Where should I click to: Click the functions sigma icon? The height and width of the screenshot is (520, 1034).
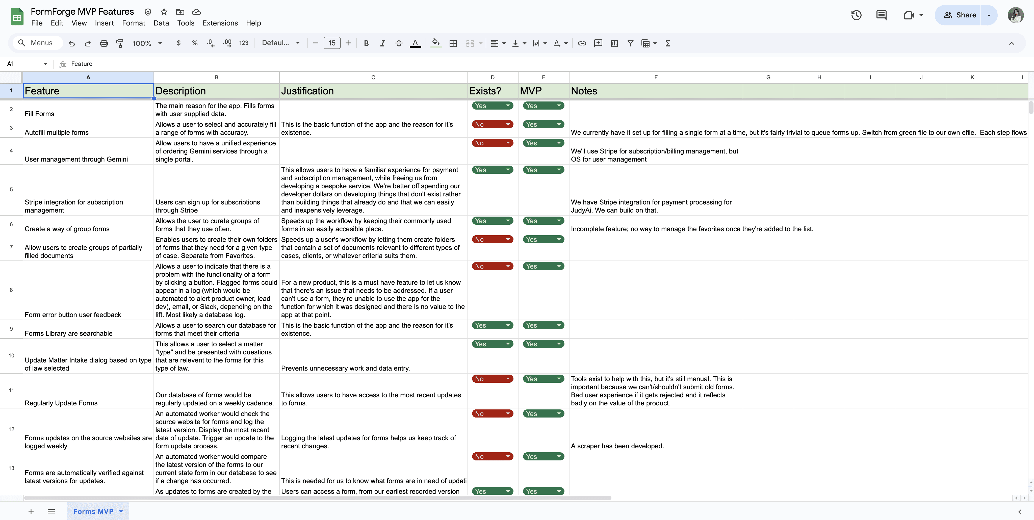click(667, 43)
